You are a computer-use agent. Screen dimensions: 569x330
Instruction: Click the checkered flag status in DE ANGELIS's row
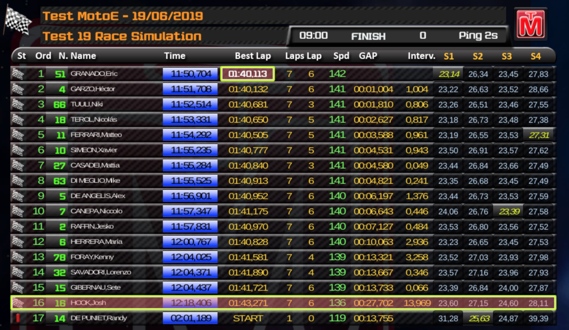point(18,196)
